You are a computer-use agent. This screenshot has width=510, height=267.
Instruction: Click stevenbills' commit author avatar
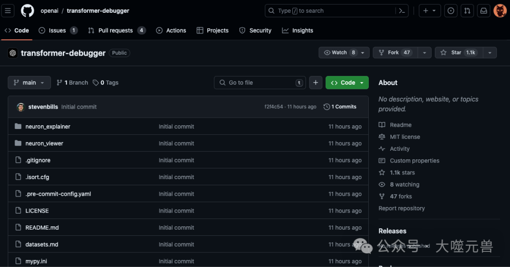21,107
